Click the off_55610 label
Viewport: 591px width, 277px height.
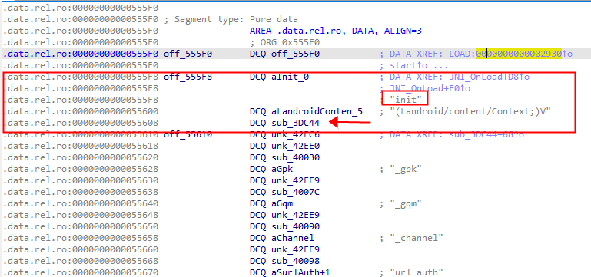pyautogui.click(x=188, y=134)
